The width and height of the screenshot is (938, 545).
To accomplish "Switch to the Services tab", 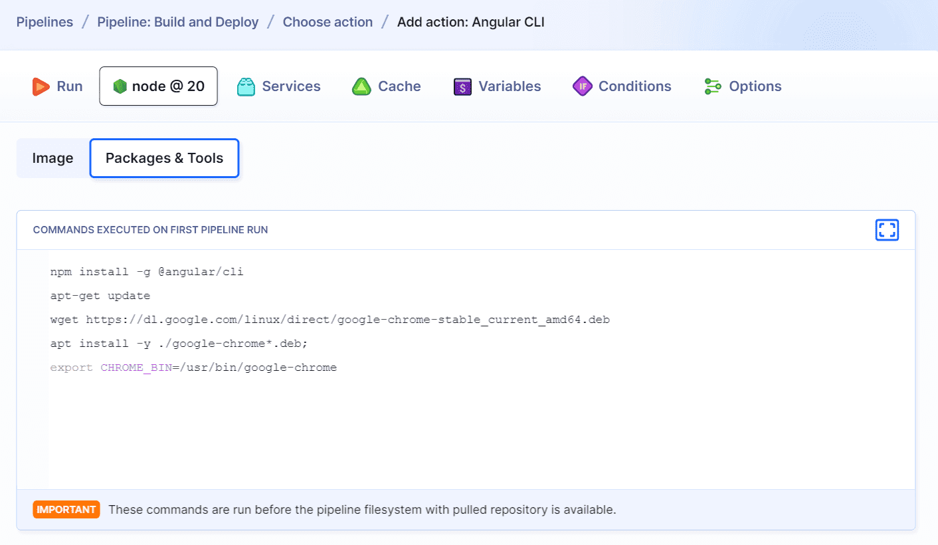I will click(279, 86).
